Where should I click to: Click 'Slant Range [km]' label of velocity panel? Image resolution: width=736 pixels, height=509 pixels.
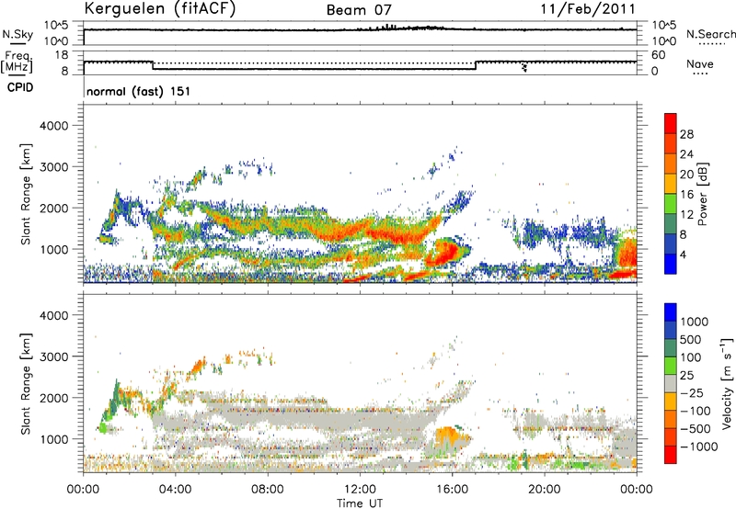[x=26, y=383]
